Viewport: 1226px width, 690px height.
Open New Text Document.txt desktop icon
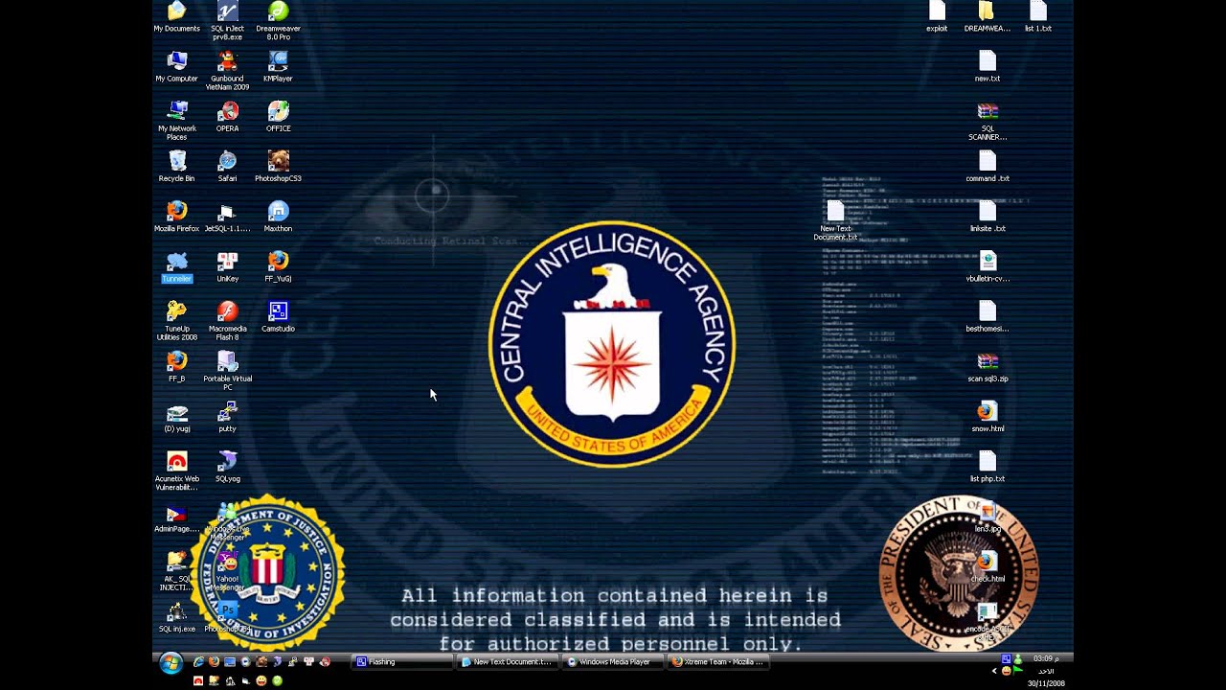tap(835, 221)
